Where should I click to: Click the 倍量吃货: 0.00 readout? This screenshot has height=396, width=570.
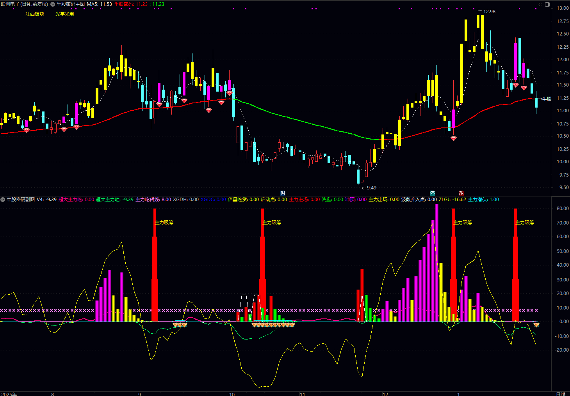[243, 200]
